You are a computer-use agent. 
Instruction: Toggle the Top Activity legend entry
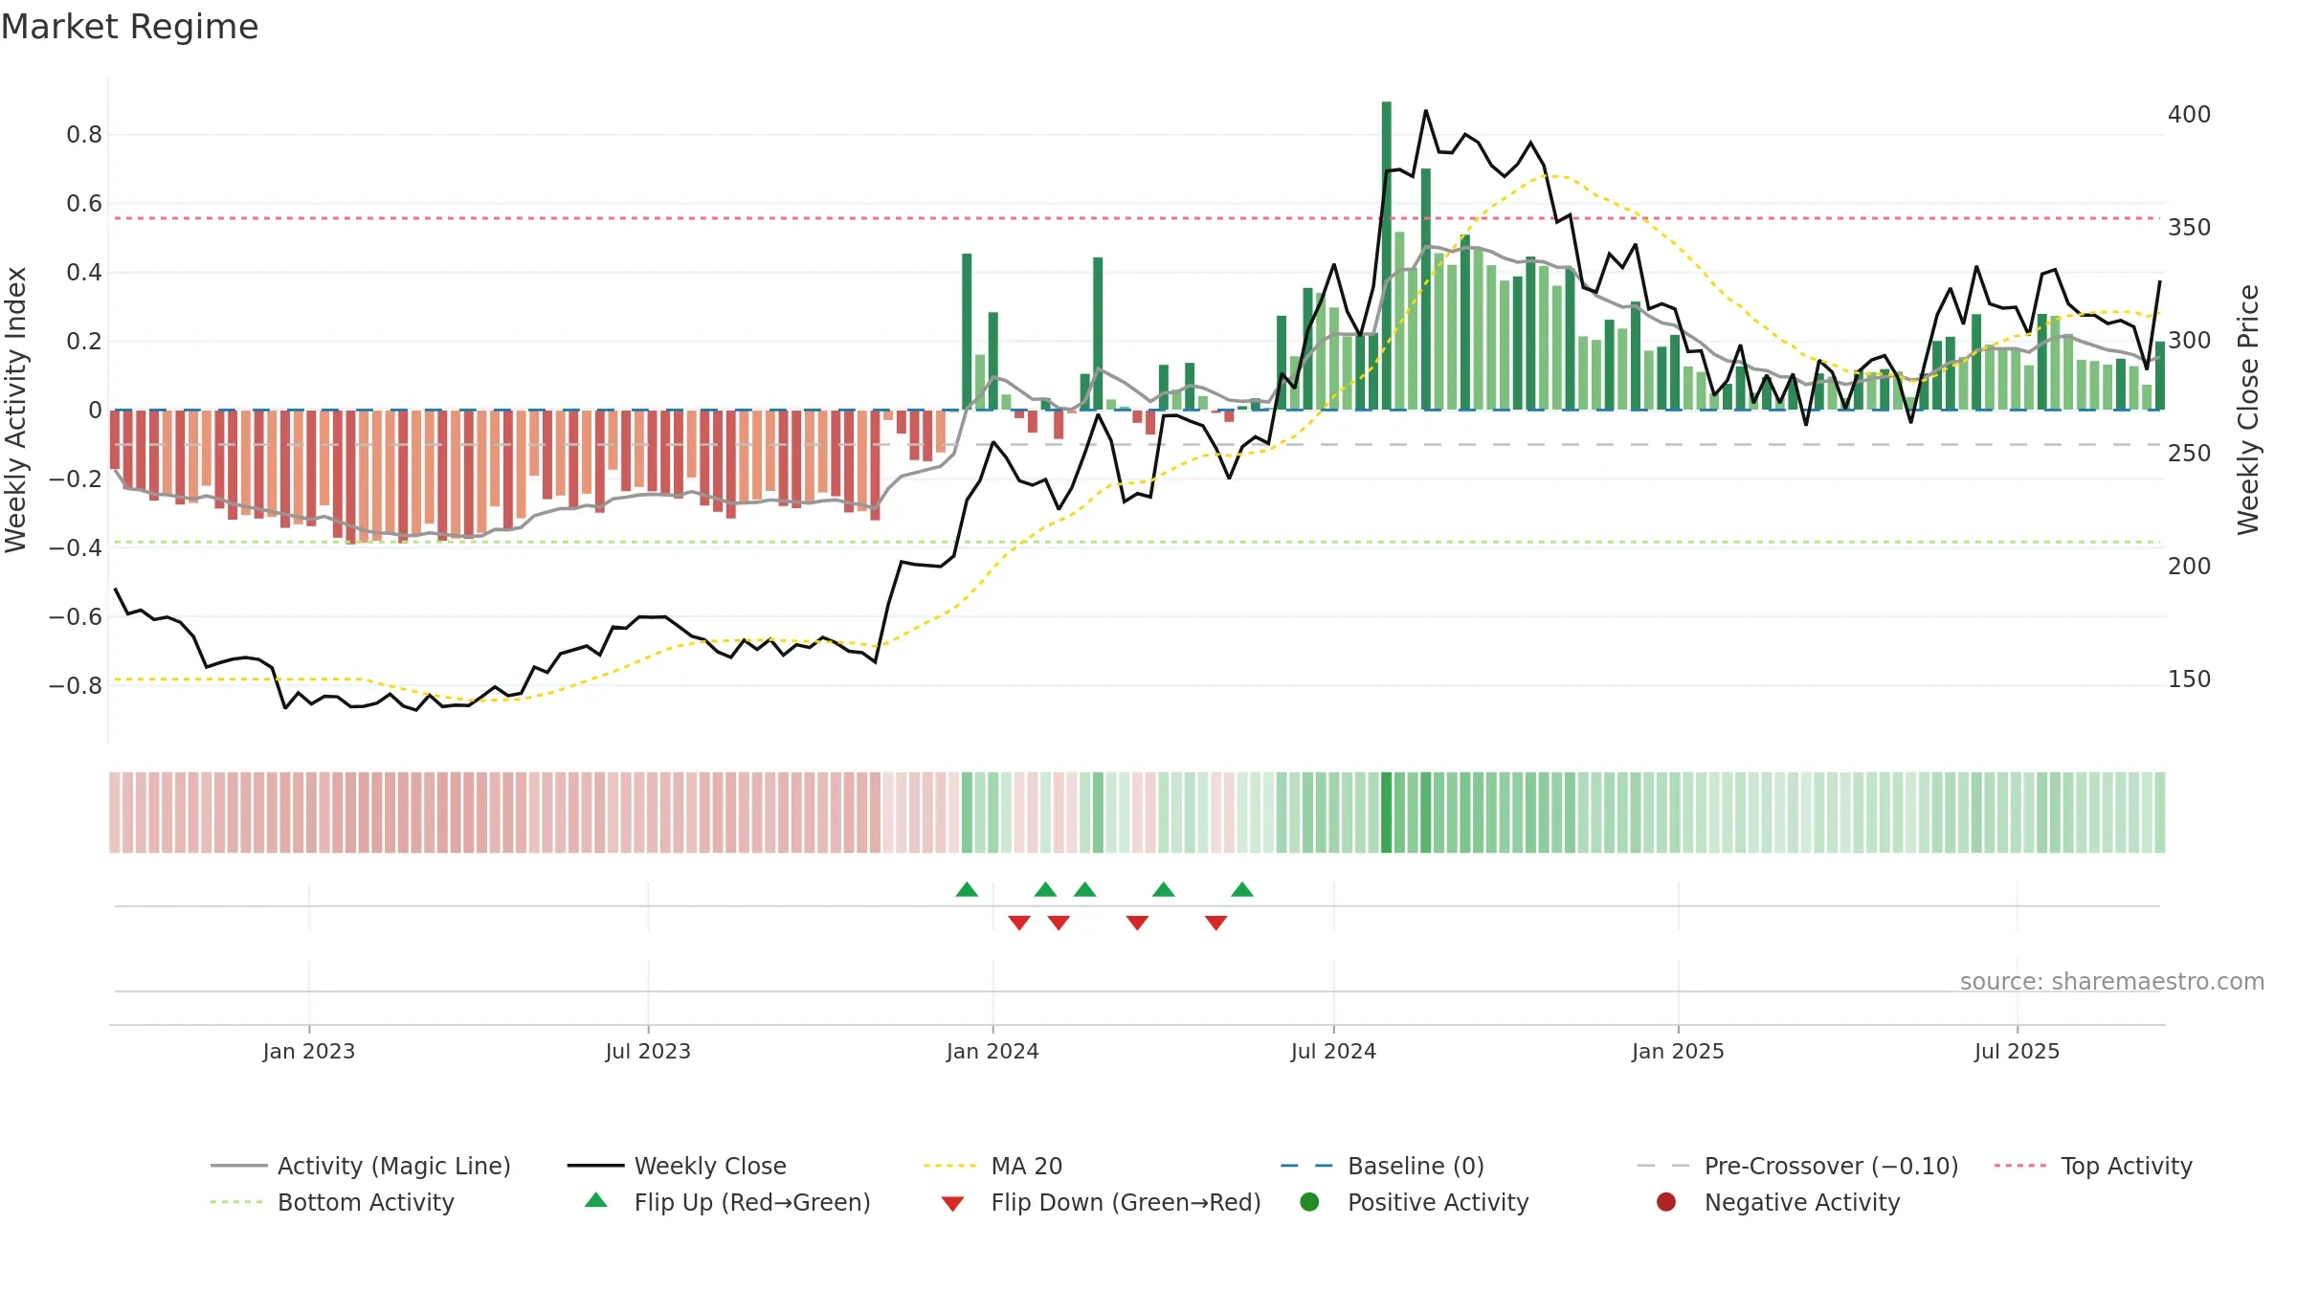(2093, 1166)
